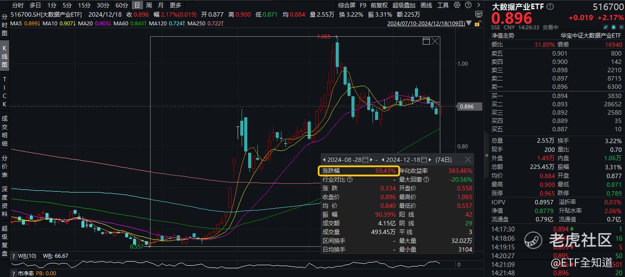Step start date backward with left arrow
Image resolution: width=625 pixels, height=277 pixels.
[x=324, y=160]
